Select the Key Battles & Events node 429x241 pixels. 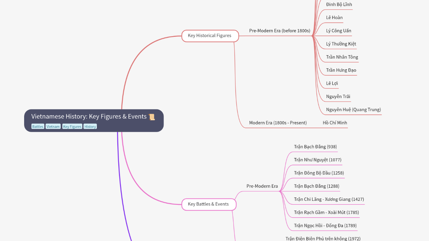(x=209, y=204)
